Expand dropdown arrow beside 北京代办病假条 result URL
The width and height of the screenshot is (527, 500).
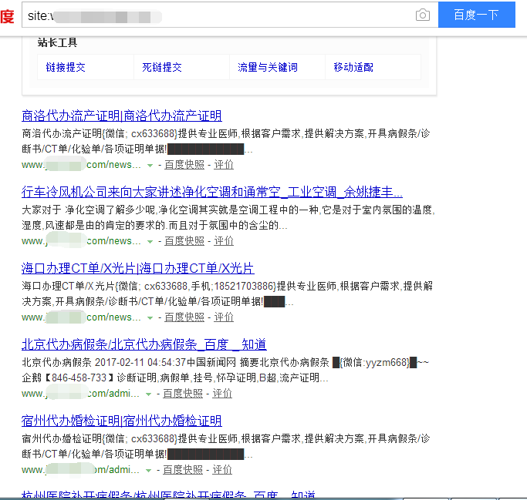point(149,394)
